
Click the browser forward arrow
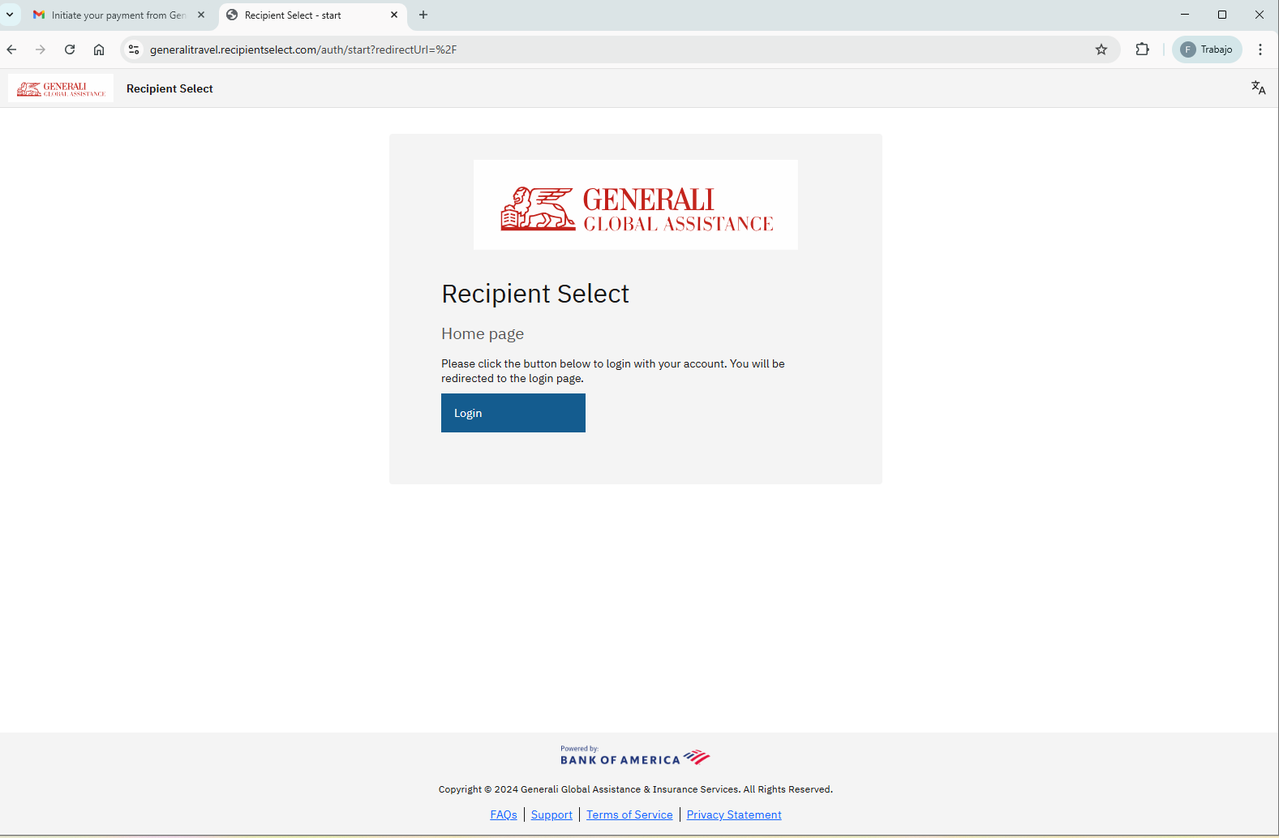(41, 49)
